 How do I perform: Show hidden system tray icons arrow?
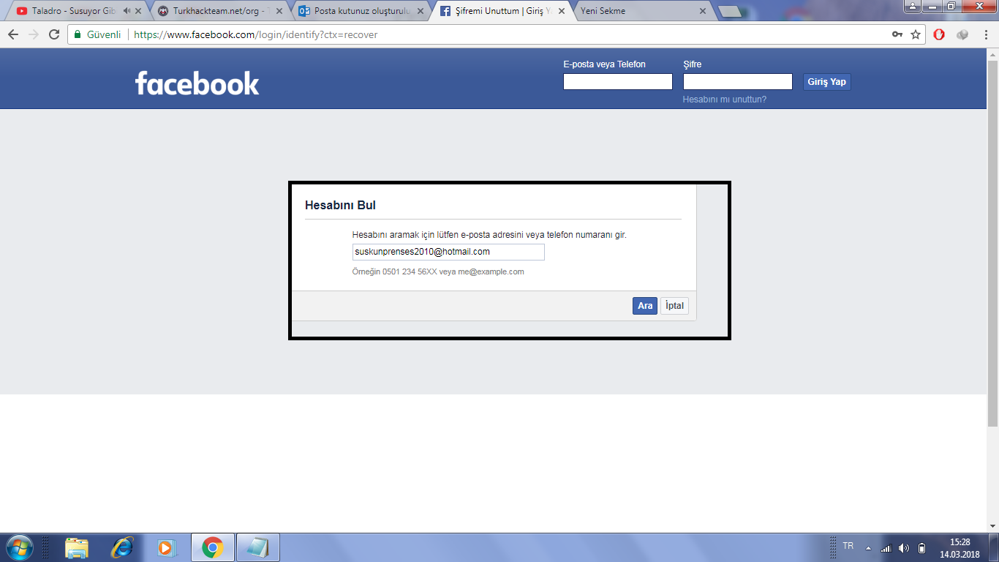pos(868,548)
